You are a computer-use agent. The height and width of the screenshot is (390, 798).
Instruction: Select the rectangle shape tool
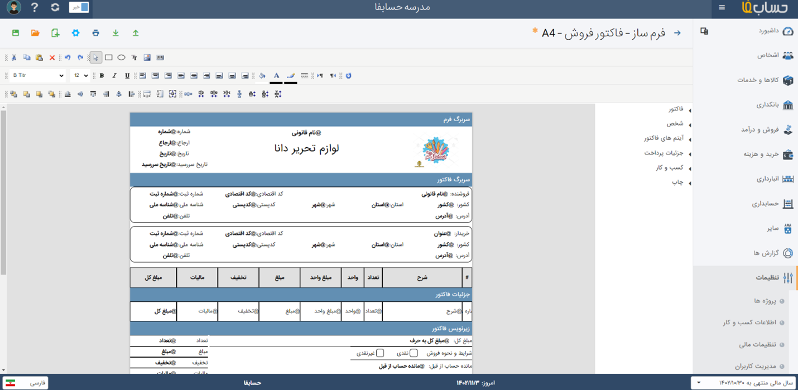pyautogui.click(x=109, y=57)
